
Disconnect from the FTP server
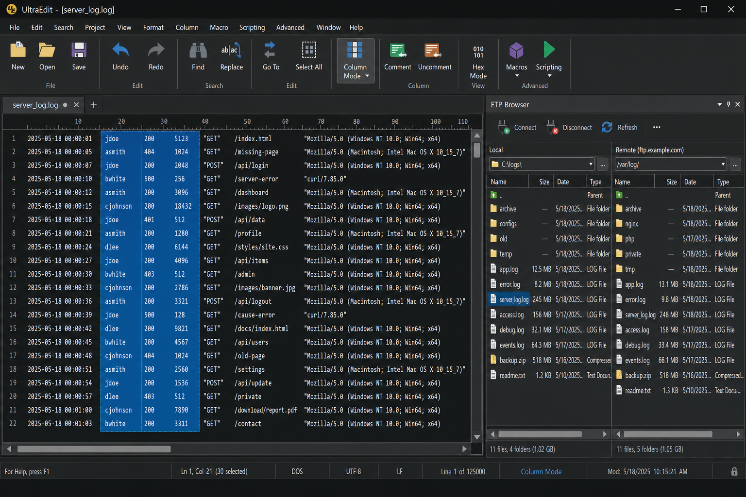(x=569, y=127)
